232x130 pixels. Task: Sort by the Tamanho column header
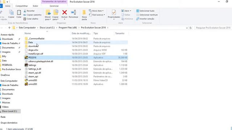click(x=120, y=34)
